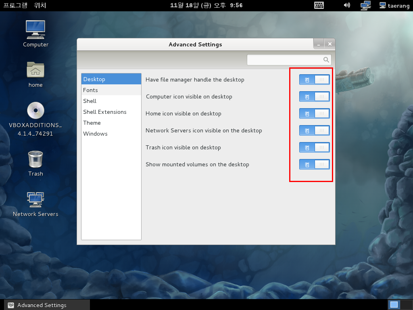This screenshot has width=413, height=310.
Task: Toggle Have file manager handle the desktop
Action: point(315,80)
